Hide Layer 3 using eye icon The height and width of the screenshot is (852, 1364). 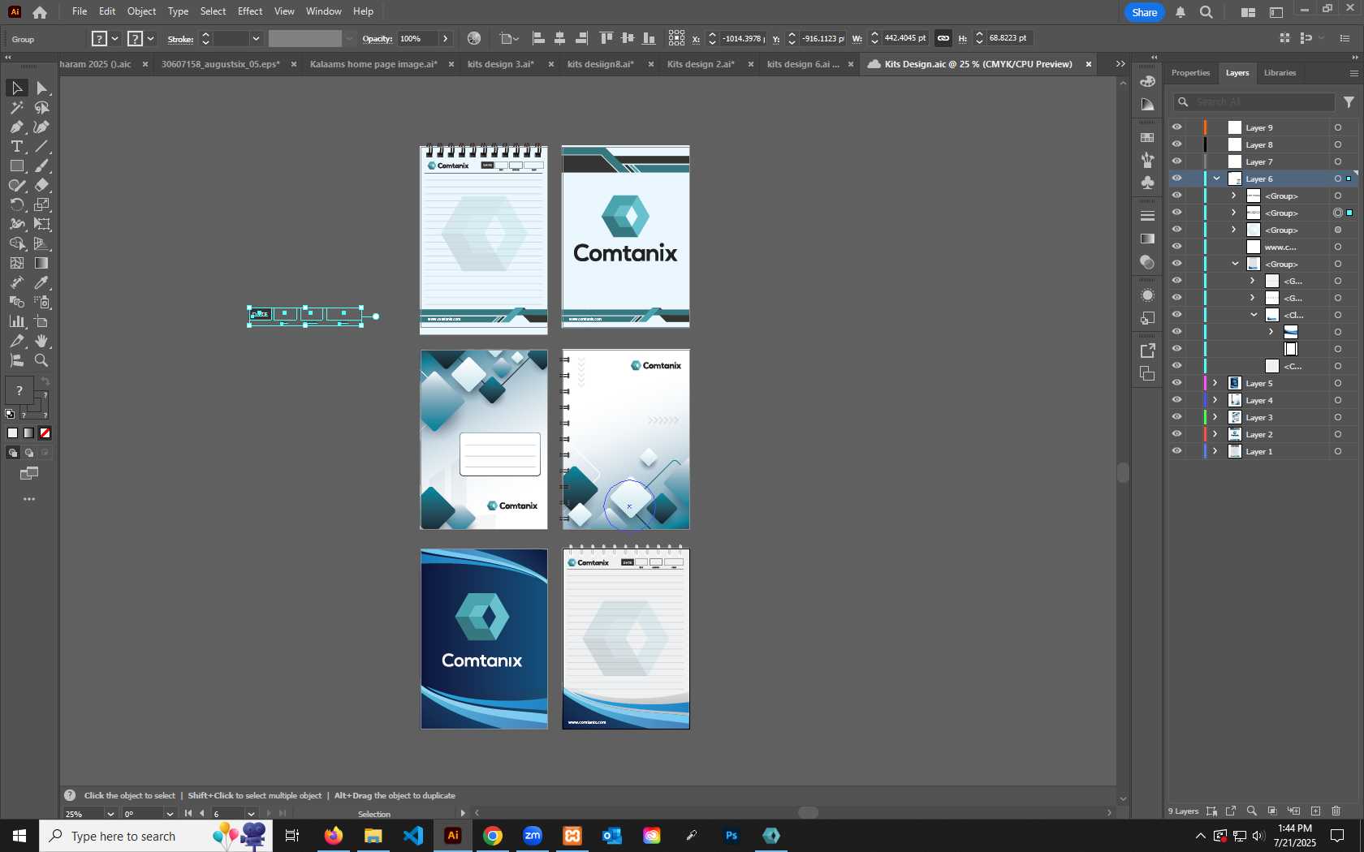pos(1176,417)
